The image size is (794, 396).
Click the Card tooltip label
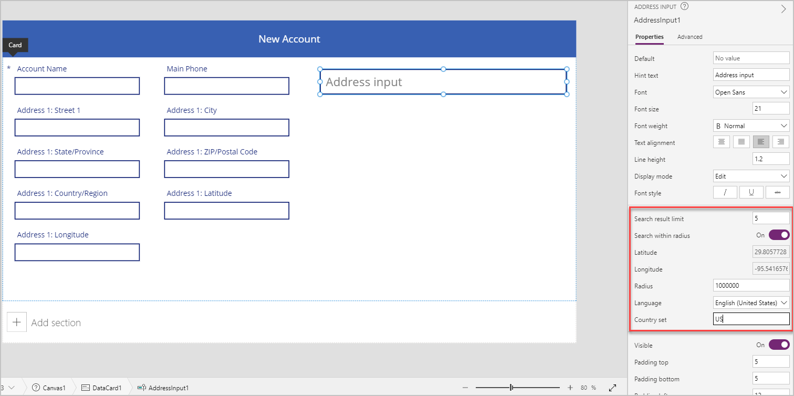[x=15, y=45]
